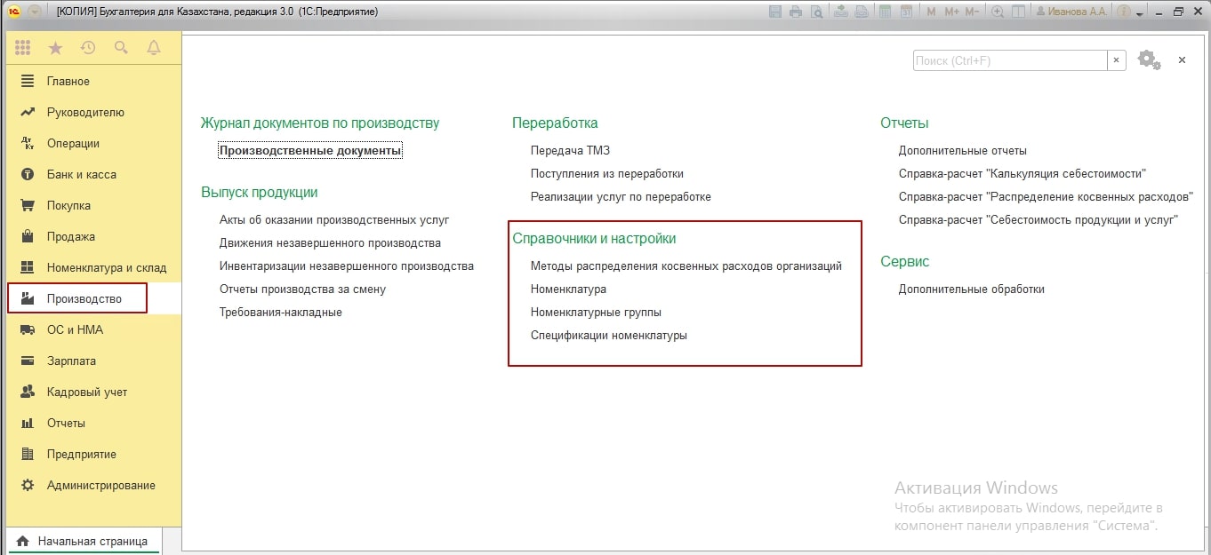Image resolution: width=1211 pixels, height=555 pixels.
Task: Open Favorites star icon
Action: click(x=55, y=48)
